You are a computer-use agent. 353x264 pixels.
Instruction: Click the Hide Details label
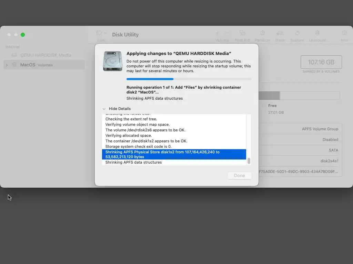(x=120, y=109)
